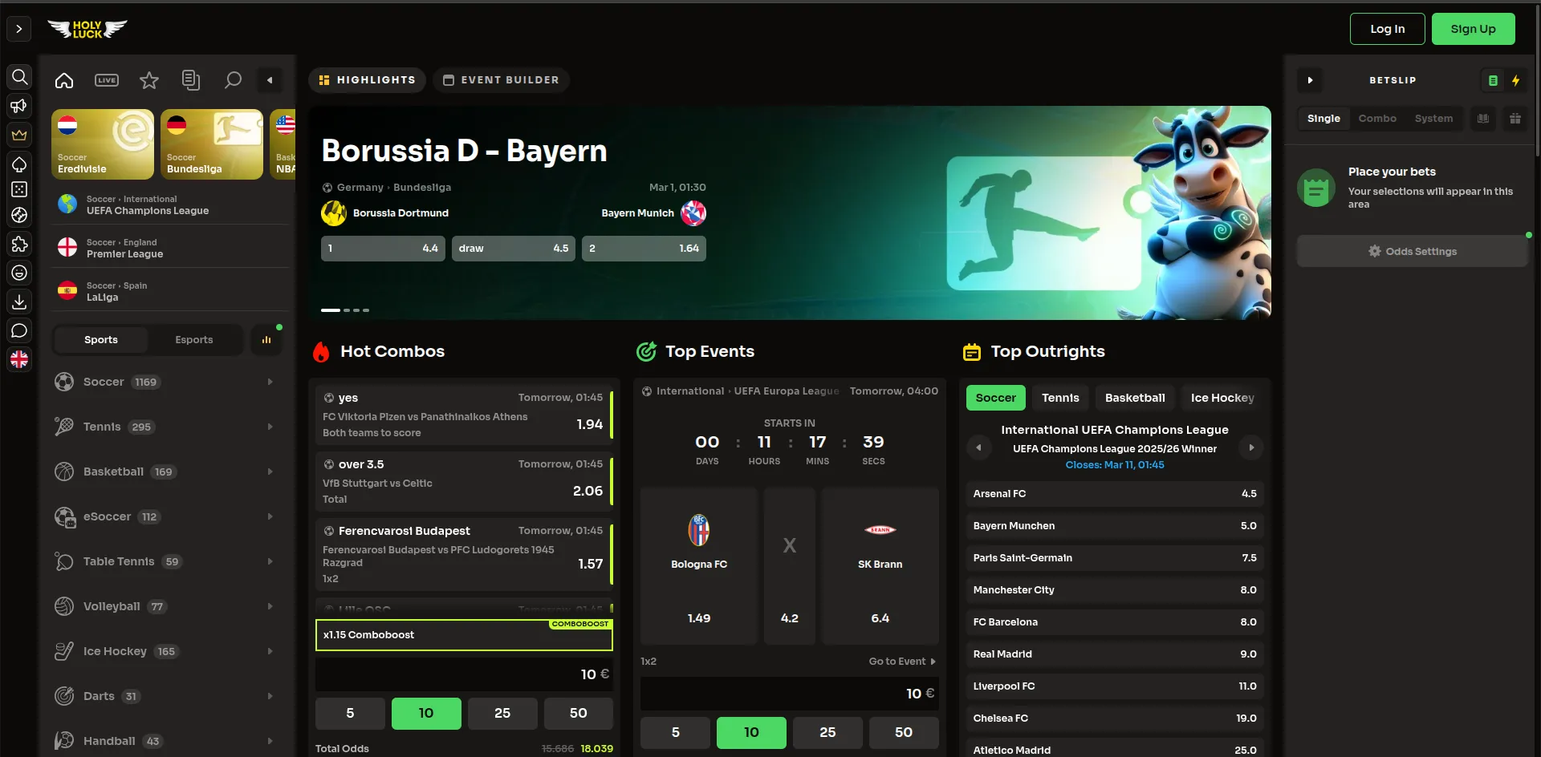The height and width of the screenshot is (757, 1541).
Task: Open the gift bonuses icon in betslip
Action: click(1515, 119)
